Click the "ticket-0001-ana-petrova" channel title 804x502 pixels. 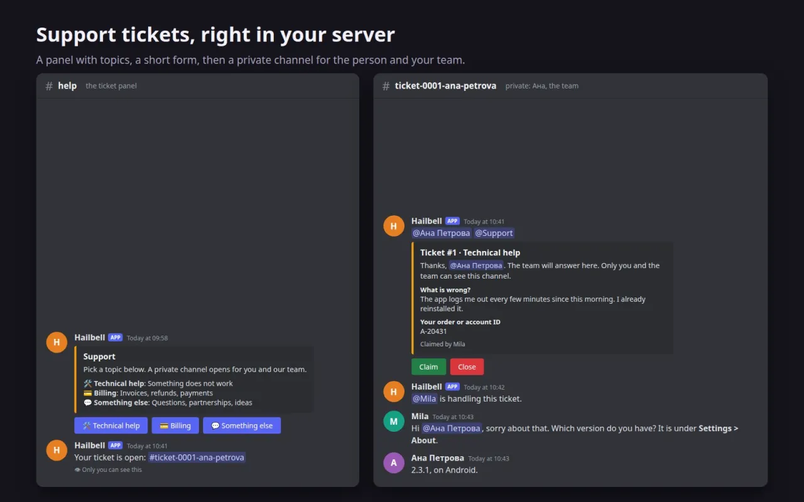point(445,86)
